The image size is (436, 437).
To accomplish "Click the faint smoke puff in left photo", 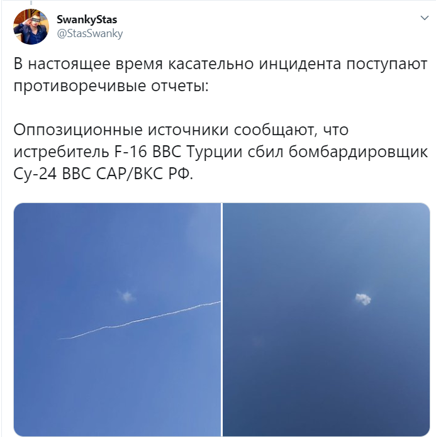I will tap(126, 296).
